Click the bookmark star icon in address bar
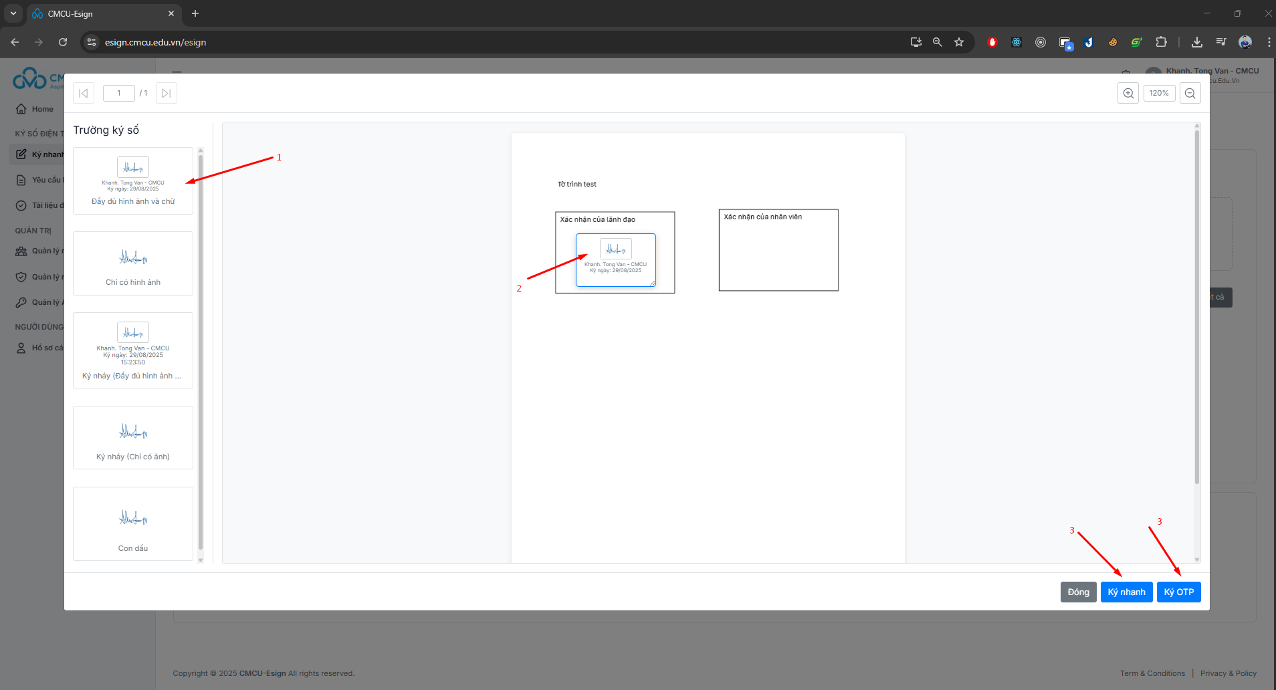Screen dimensions: 1276x690 (x=959, y=42)
